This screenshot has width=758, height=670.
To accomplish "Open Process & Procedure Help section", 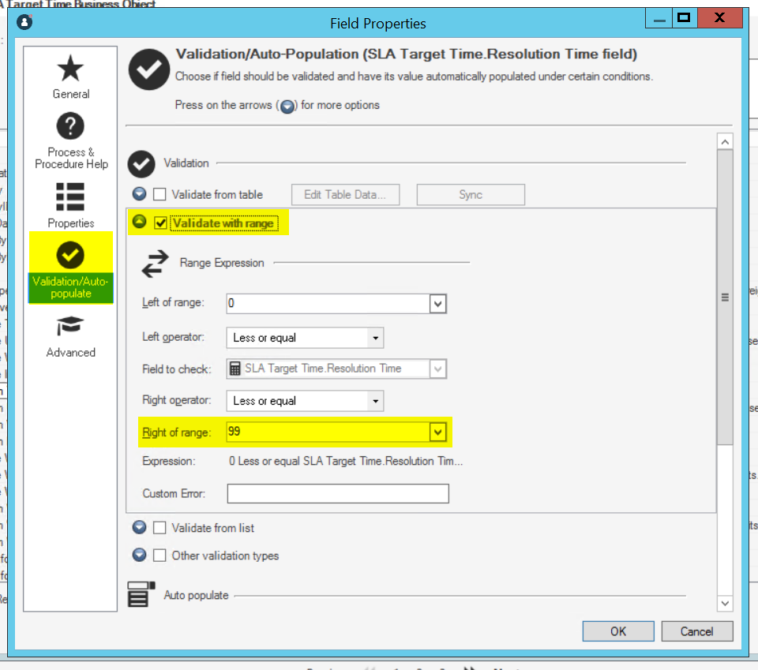I will [70, 126].
